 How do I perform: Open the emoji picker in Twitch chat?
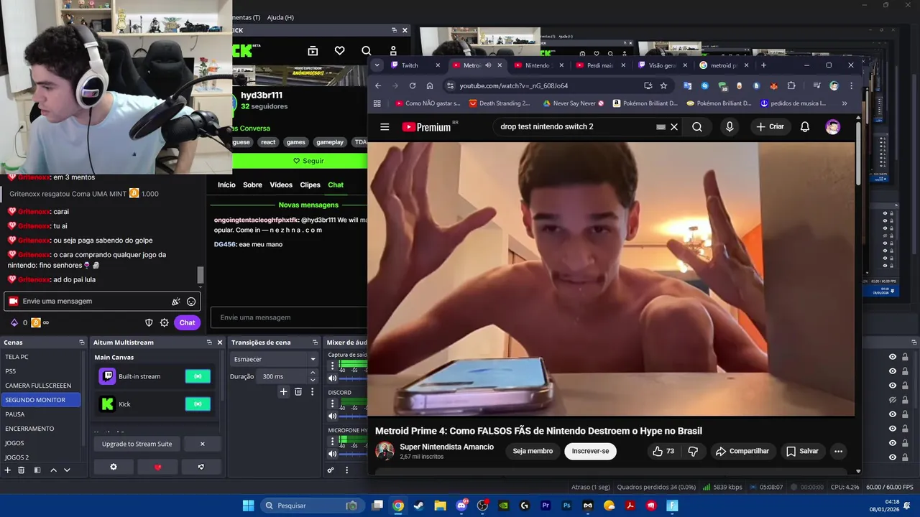pyautogui.click(x=191, y=302)
